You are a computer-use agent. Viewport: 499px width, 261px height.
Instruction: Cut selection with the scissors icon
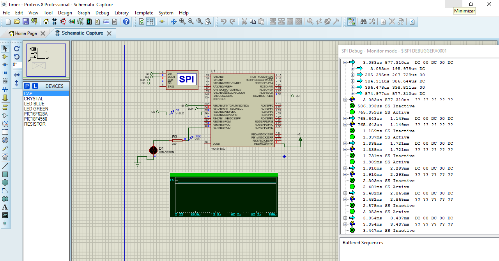tap(244, 21)
